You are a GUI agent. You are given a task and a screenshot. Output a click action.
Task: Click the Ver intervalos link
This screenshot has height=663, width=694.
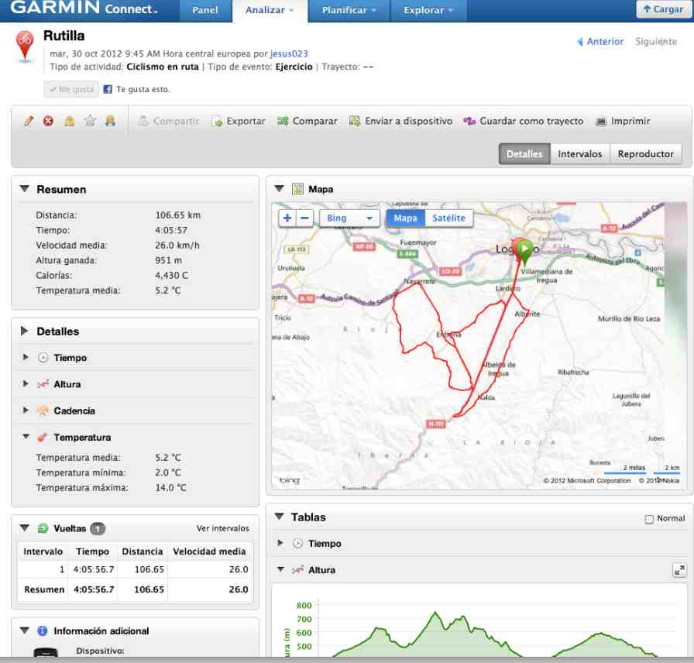[x=222, y=528]
